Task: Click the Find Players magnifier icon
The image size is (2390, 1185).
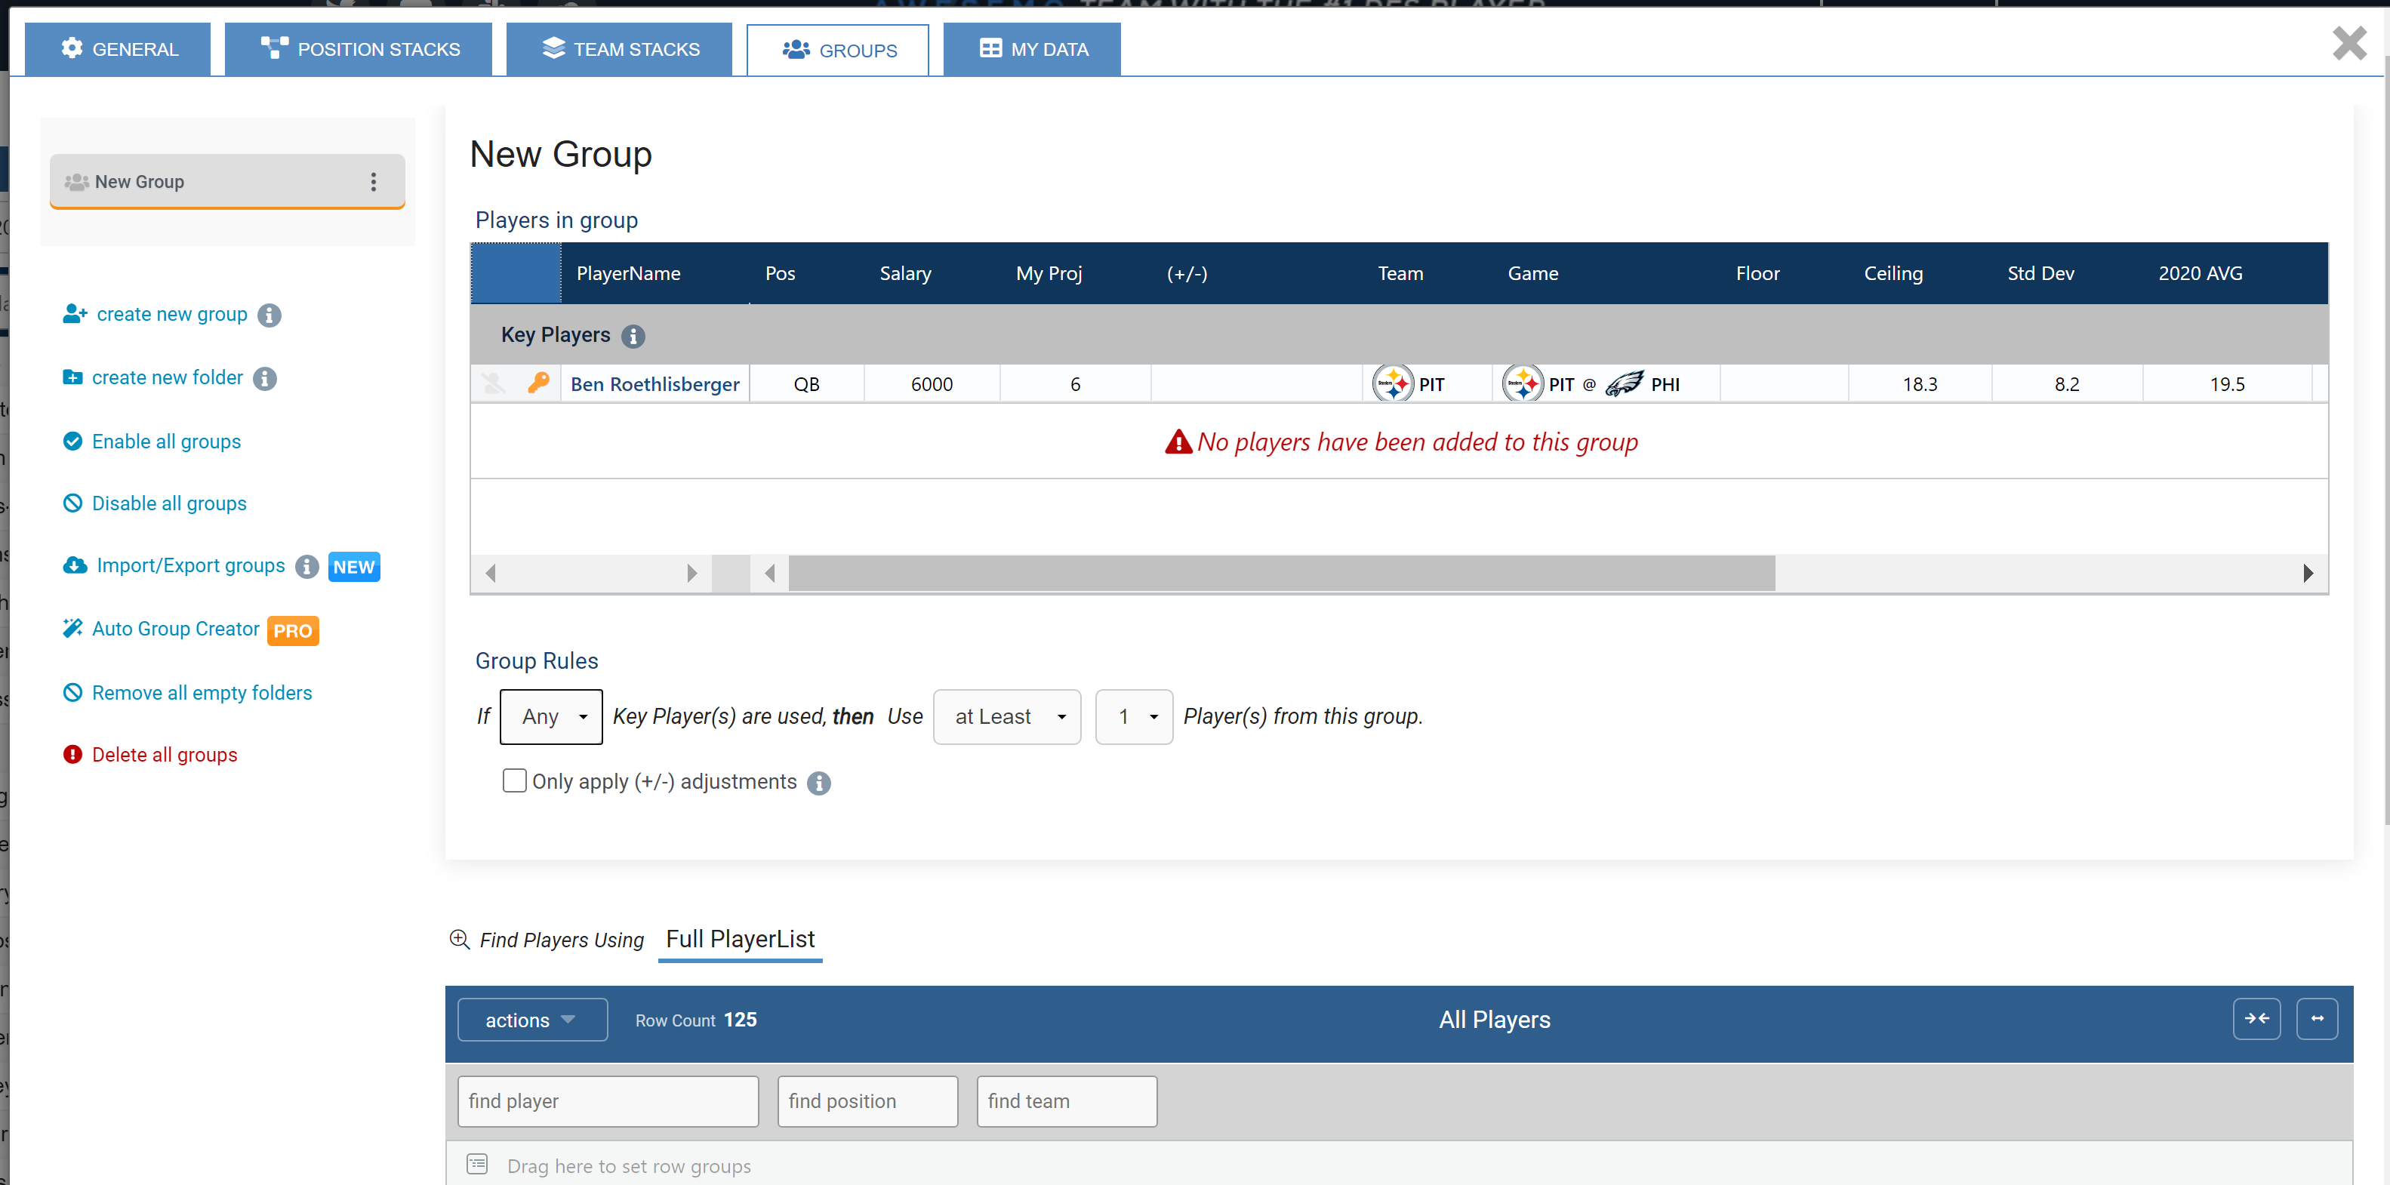Action: coord(459,939)
